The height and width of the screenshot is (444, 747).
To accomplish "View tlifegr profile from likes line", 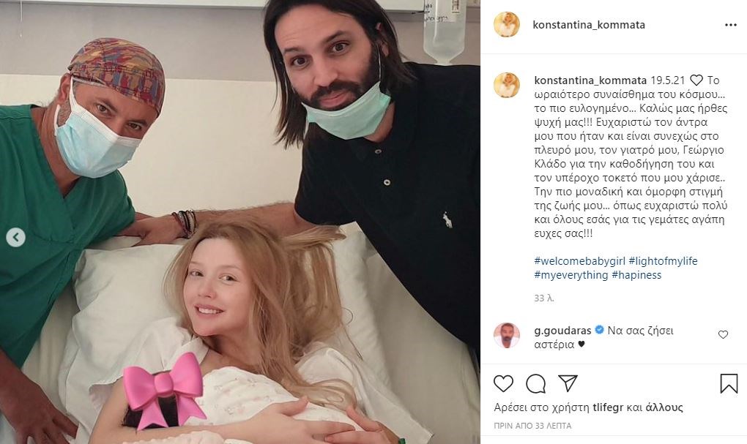I will click(608, 407).
